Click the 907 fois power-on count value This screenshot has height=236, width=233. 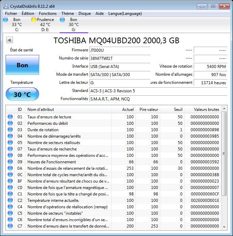(210, 74)
